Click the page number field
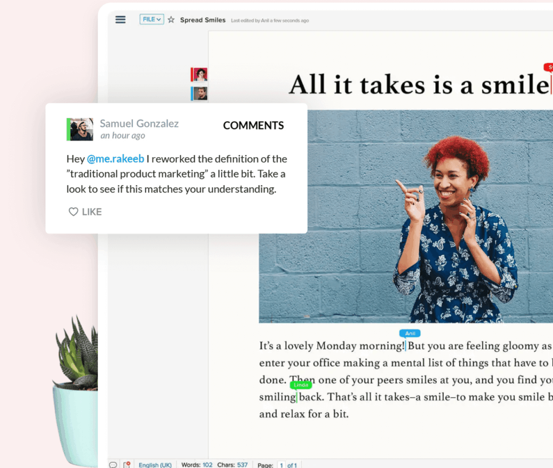Screen dimensions: 553x468 pos(281,465)
